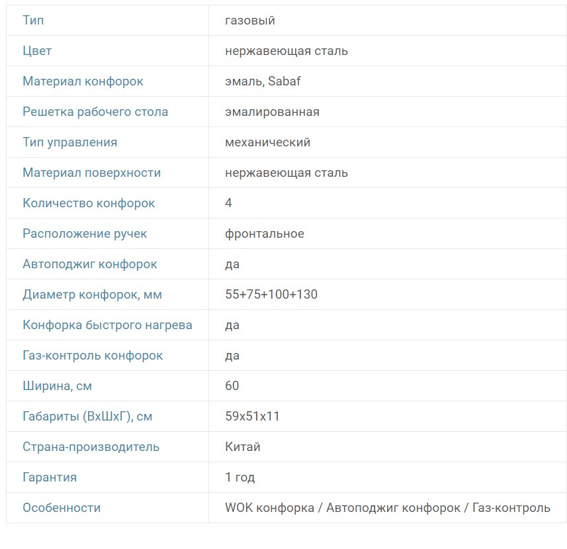Click the 'Материал конфорок' label
This screenshot has height=549, width=567.
(x=83, y=81)
